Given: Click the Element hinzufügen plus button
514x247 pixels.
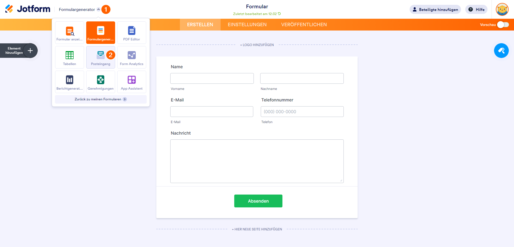Looking at the screenshot, I should pyautogui.click(x=30, y=51).
